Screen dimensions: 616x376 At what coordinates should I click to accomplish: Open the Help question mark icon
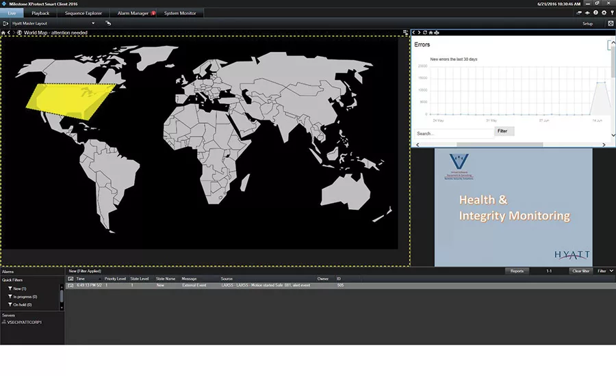(595, 13)
